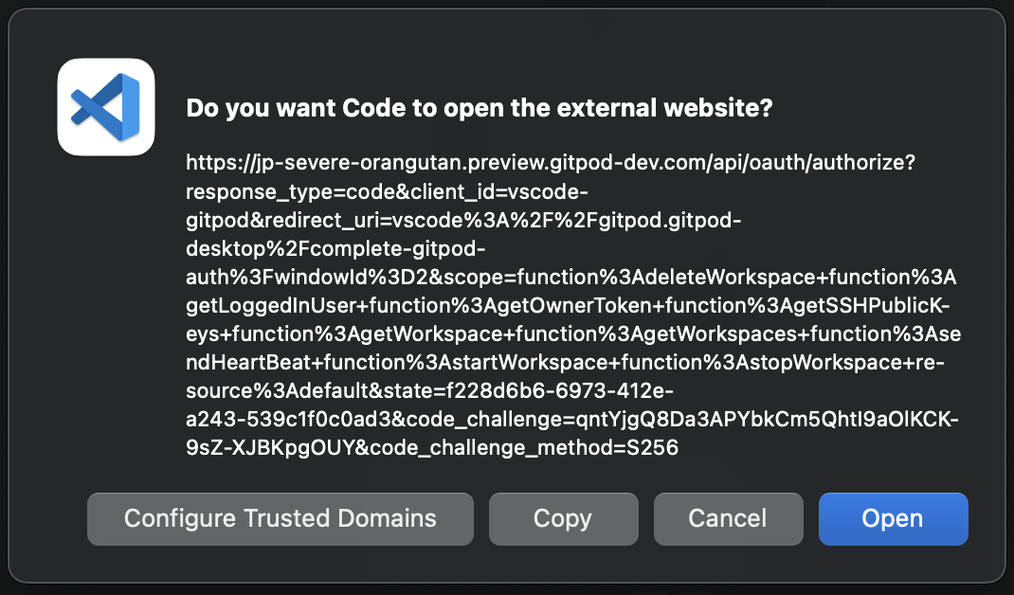Copy the URL using Copy button

click(563, 518)
